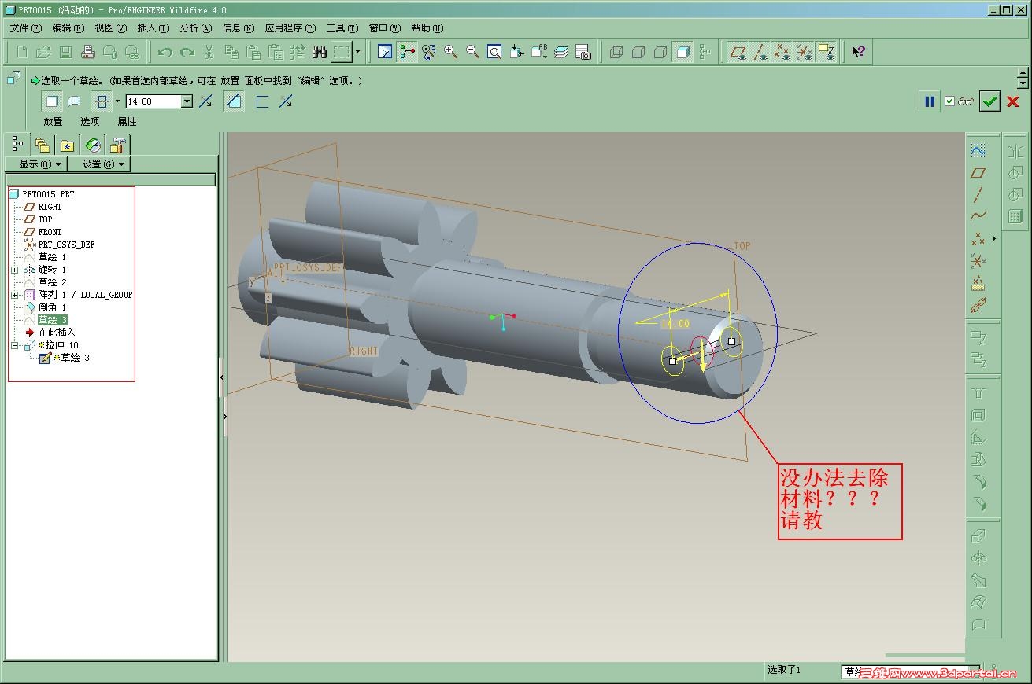Click the Save icon in toolbar
Image resolution: width=1032 pixels, height=684 pixels.
tap(66, 52)
